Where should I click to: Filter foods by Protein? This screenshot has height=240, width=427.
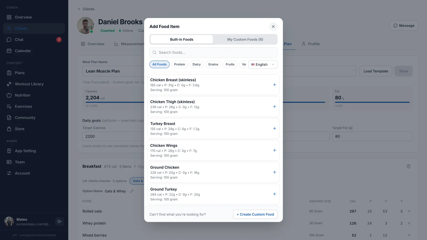180,65
